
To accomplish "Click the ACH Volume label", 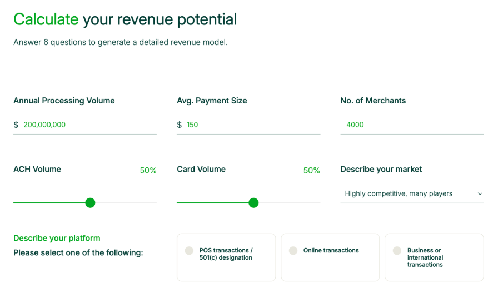I will pos(37,169).
